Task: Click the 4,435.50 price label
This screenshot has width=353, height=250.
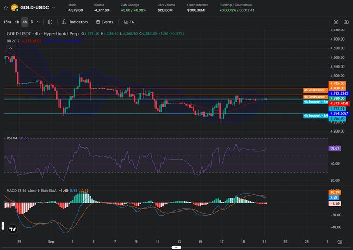Action: (x=337, y=83)
